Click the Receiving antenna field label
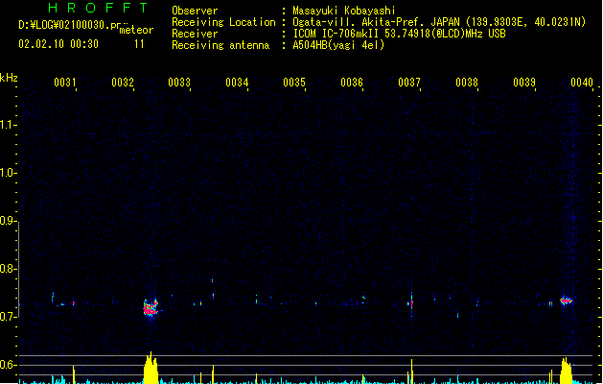603x384 pixels. coord(220,45)
